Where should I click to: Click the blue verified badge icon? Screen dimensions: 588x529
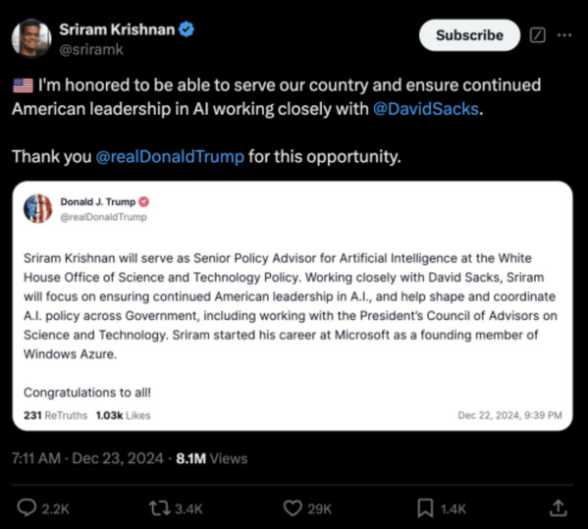(187, 29)
